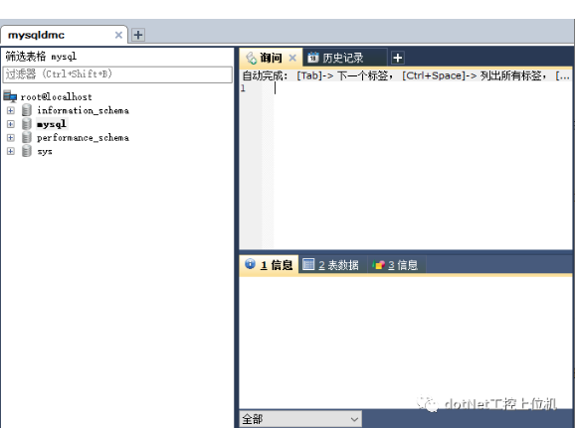Focus the table filter input field
The height and width of the screenshot is (428, 576).
[117, 74]
